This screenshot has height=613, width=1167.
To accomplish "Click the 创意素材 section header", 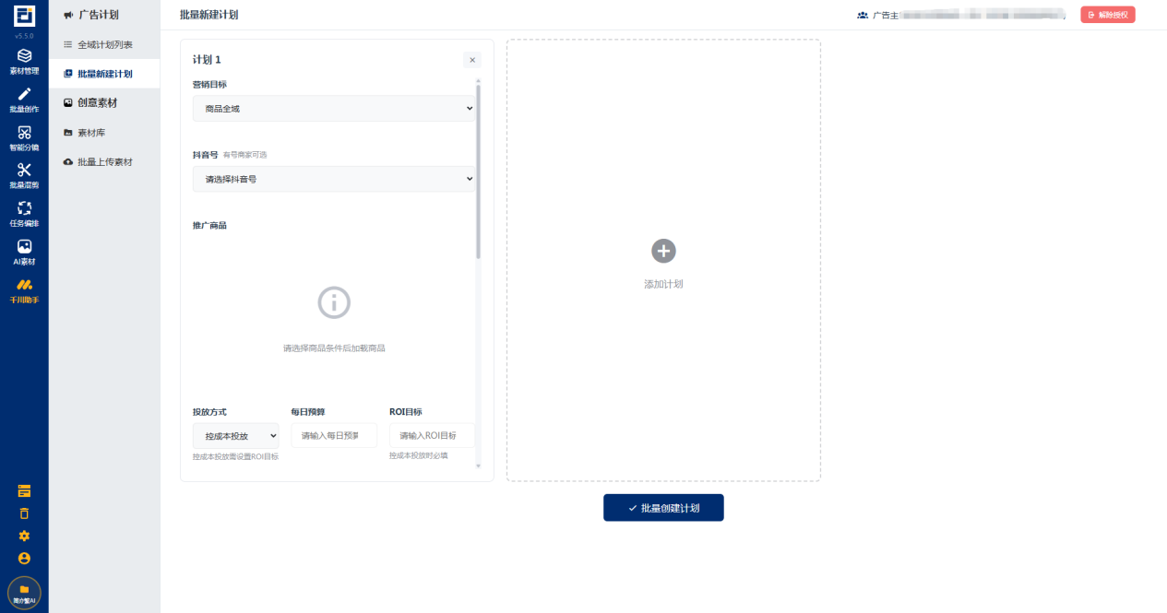I will pos(90,103).
